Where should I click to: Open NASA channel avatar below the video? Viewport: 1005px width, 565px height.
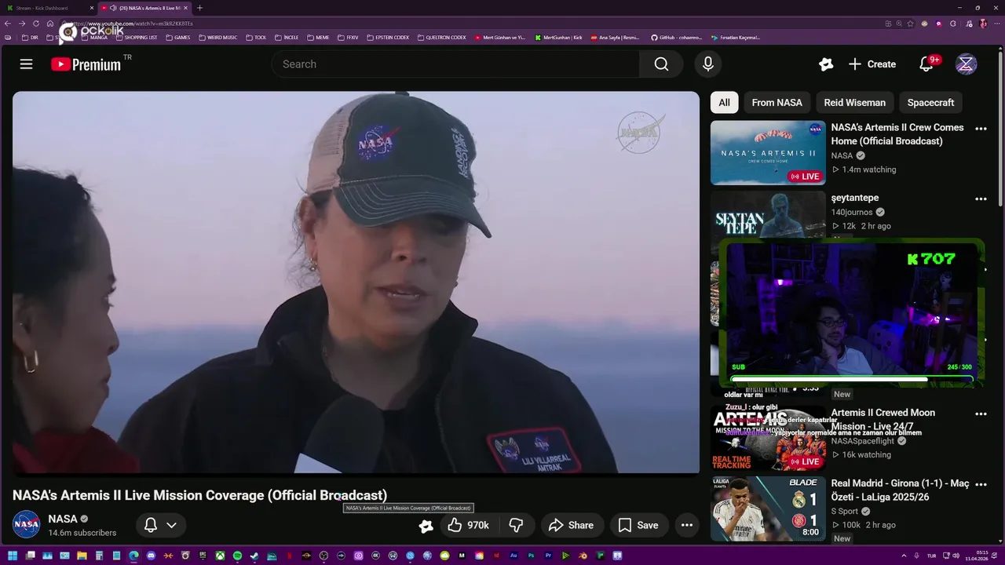tap(26, 524)
